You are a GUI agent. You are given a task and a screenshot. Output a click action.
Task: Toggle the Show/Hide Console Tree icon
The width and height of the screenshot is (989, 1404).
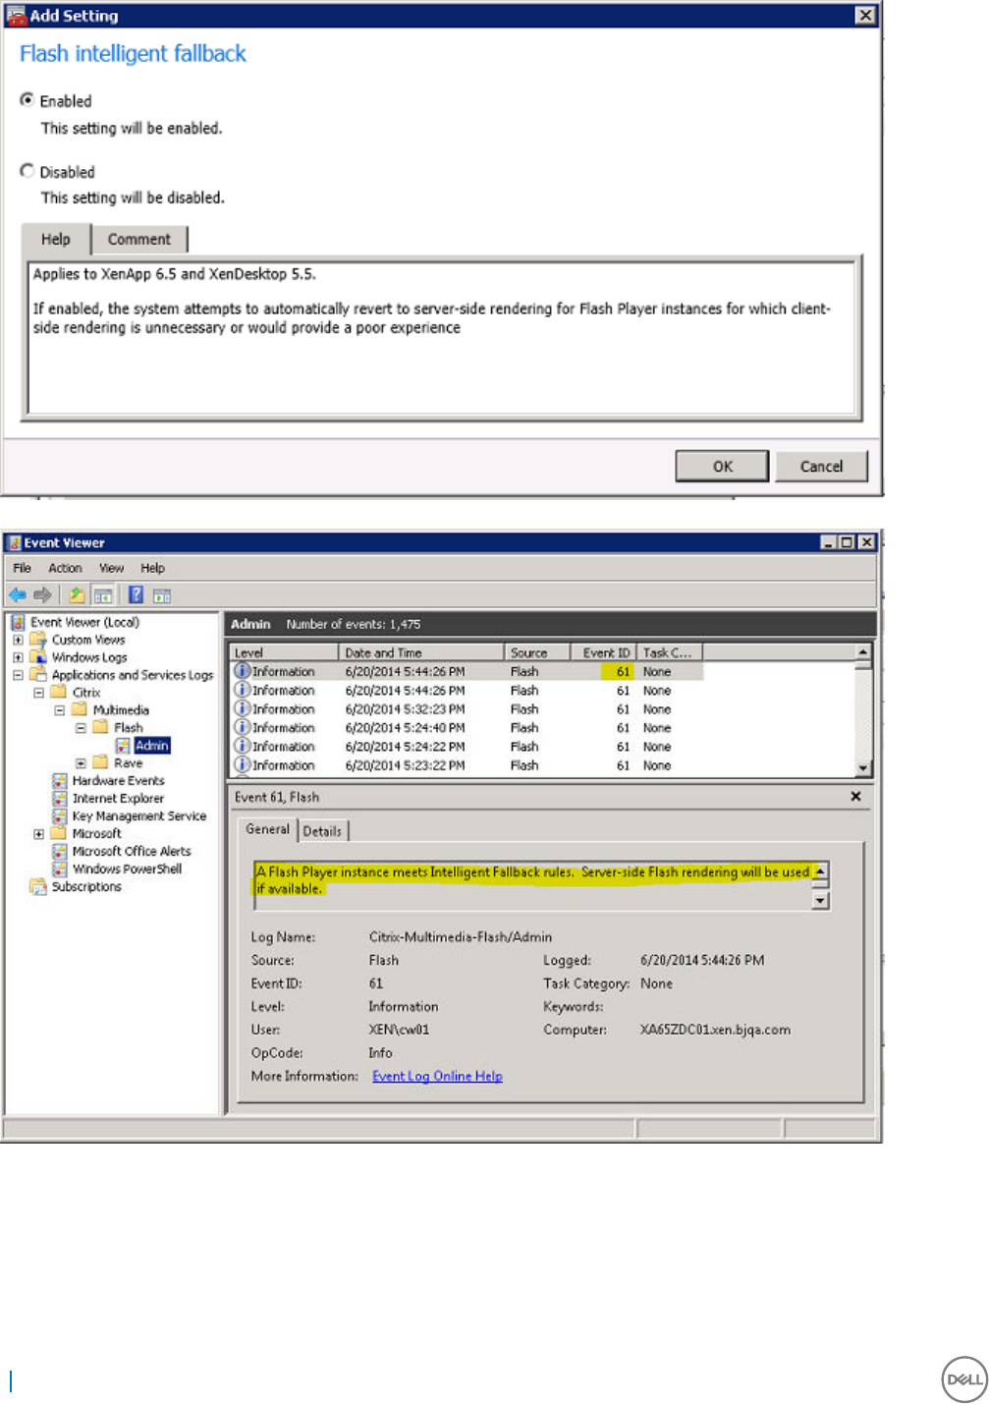pyautogui.click(x=103, y=594)
